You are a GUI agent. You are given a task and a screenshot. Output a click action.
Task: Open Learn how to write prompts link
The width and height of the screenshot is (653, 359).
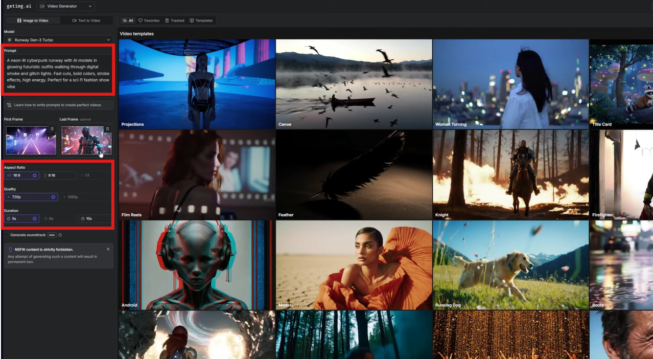coord(58,105)
